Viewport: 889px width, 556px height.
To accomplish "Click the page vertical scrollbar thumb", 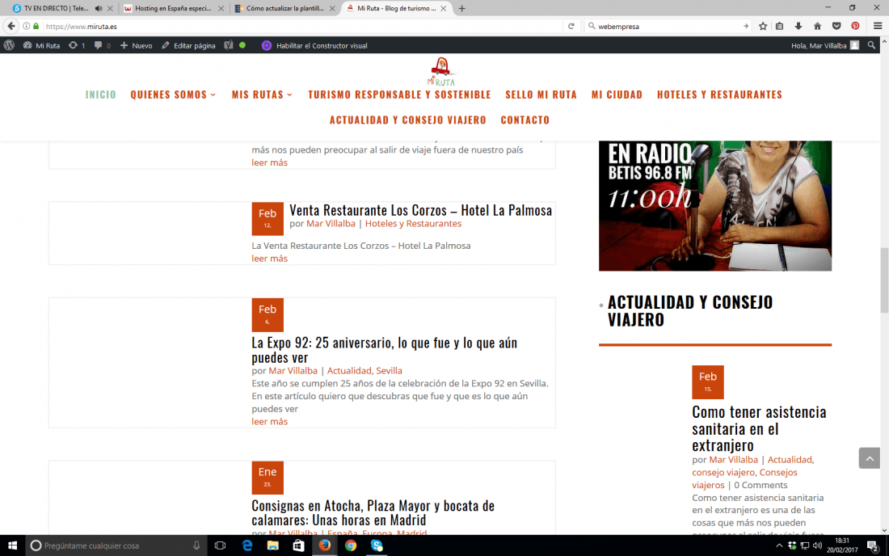I will click(x=884, y=280).
